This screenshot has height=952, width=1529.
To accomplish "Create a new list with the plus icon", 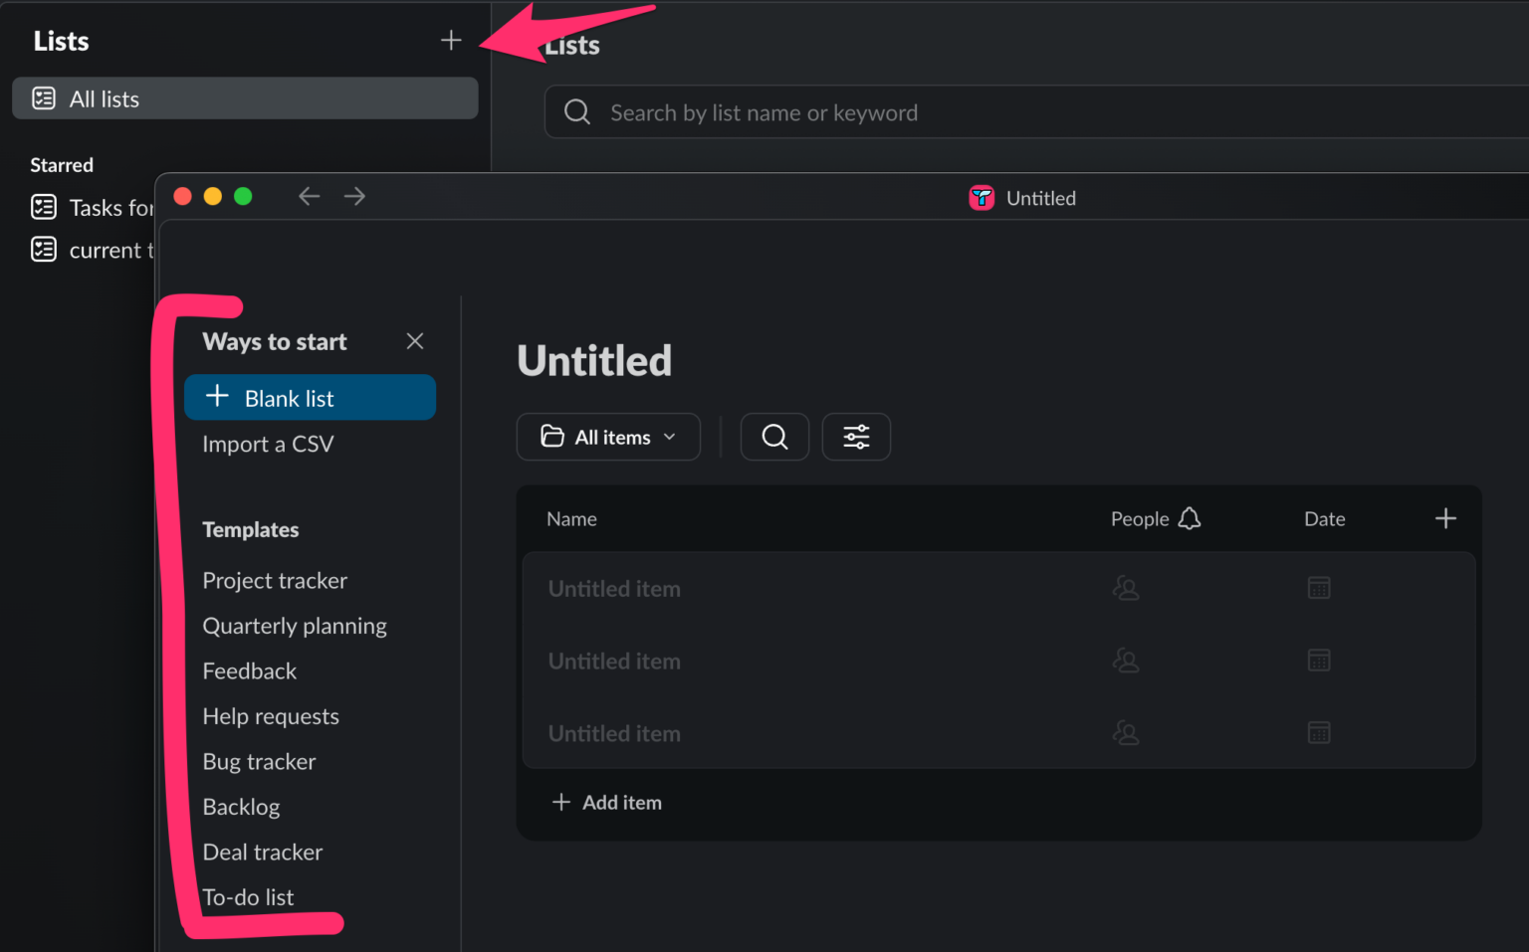I will tap(450, 40).
